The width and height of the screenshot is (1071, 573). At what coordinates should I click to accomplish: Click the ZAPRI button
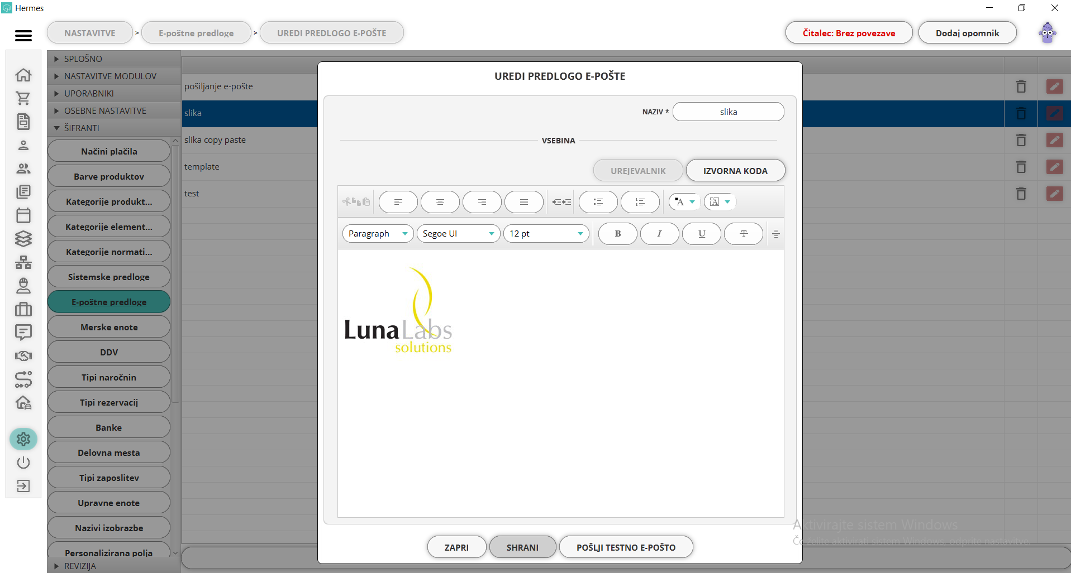[456, 547]
